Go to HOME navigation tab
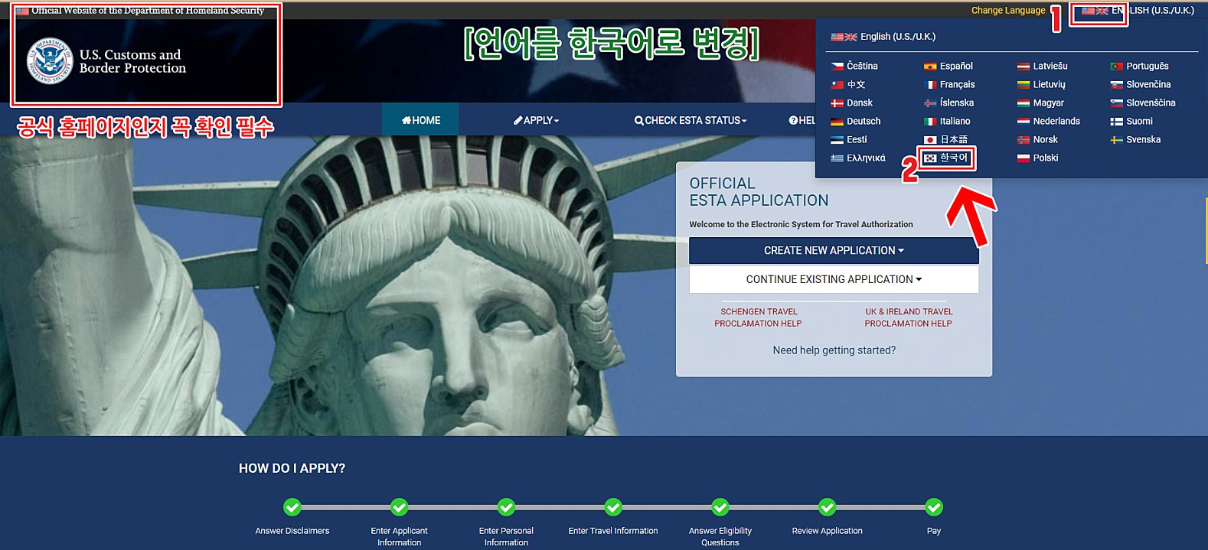 (420, 120)
